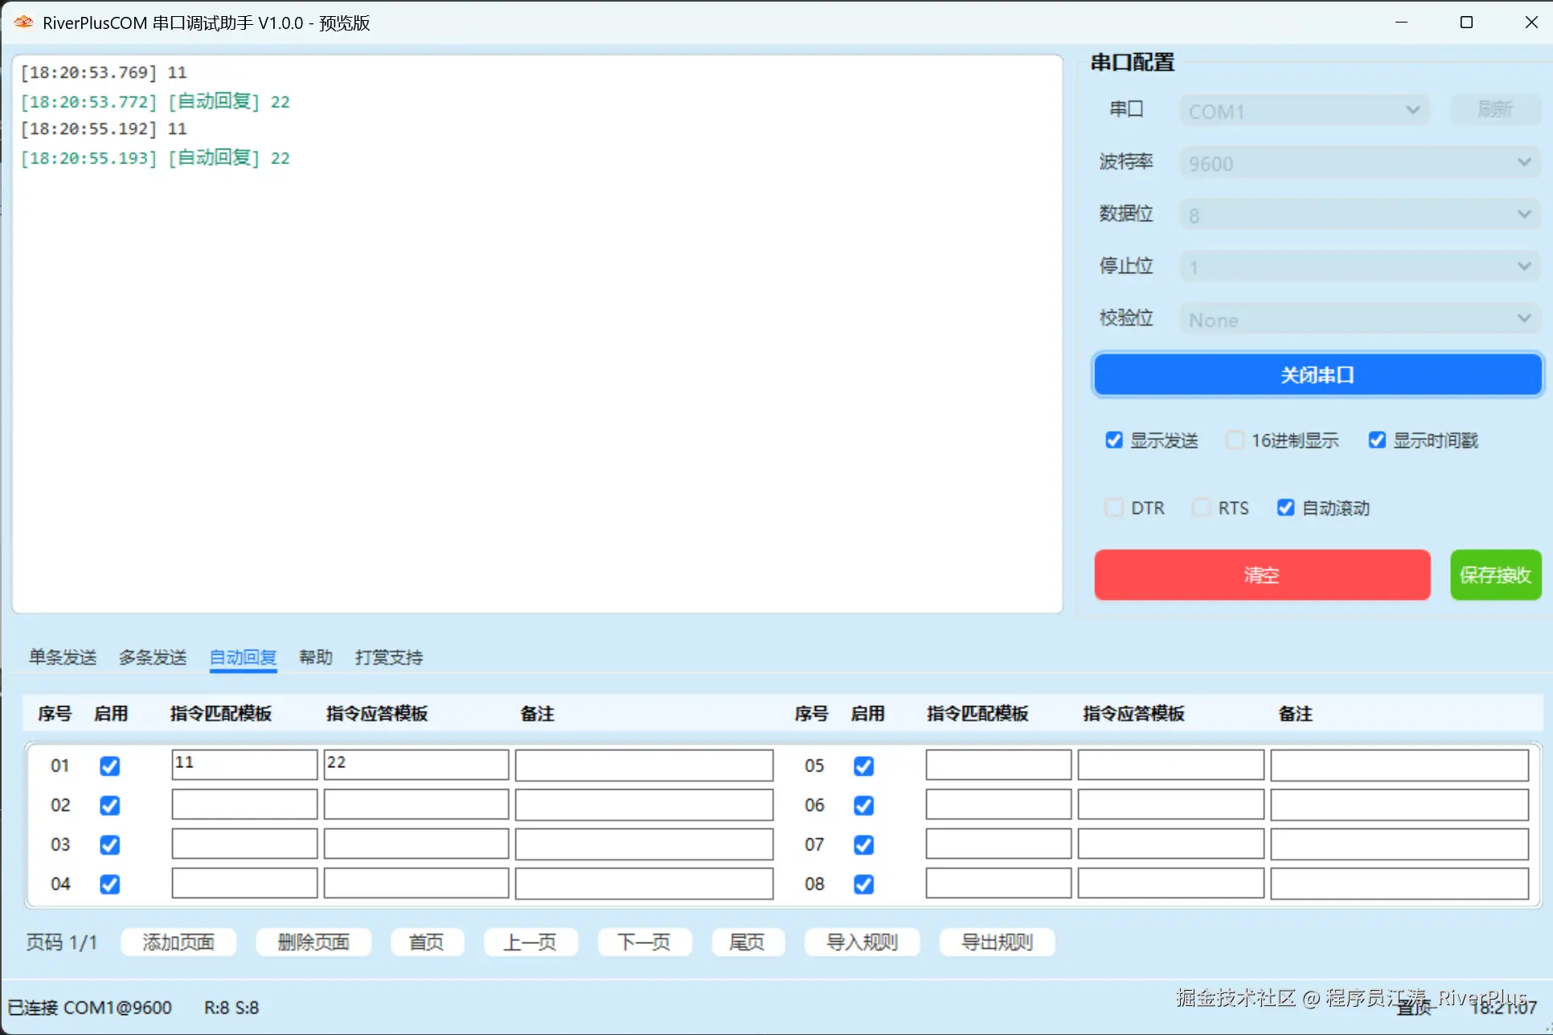Click the 备注 field of rule 01
Image resolution: width=1553 pixels, height=1035 pixels.
(x=645, y=765)
